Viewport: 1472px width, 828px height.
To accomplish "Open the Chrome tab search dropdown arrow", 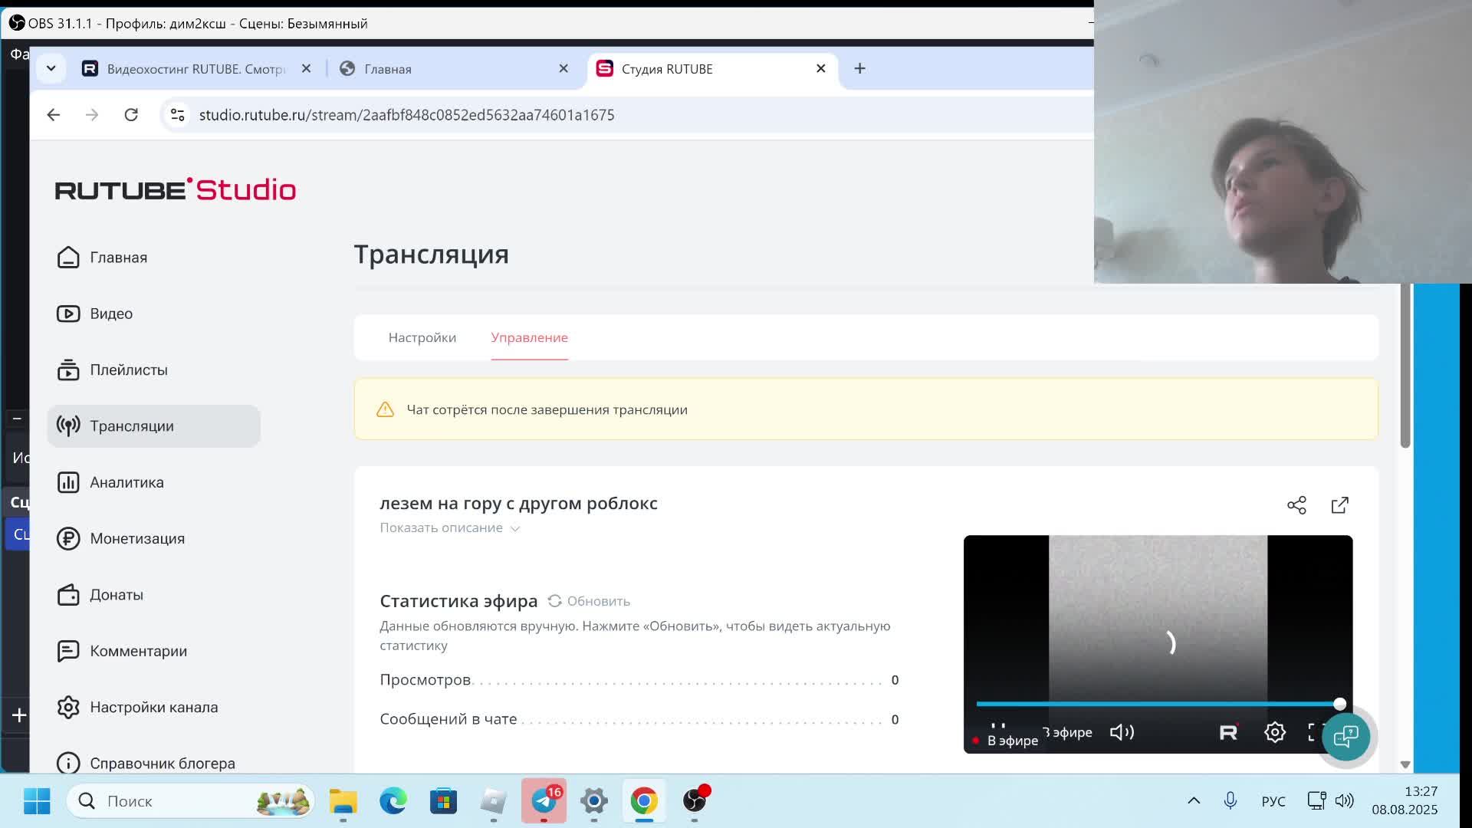I will click(51, 68).
